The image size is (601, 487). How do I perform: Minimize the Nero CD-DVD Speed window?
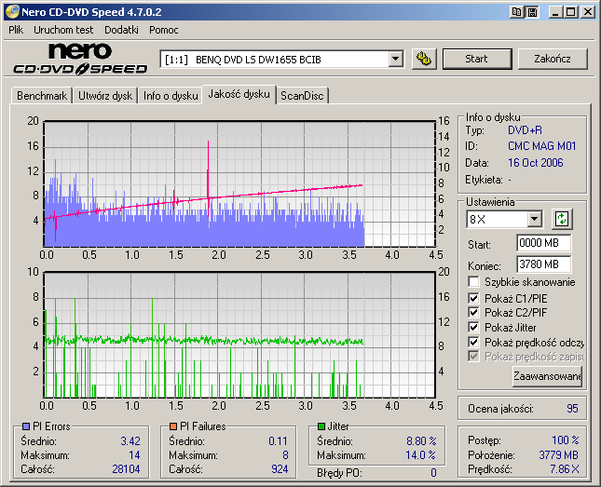(555, 12)
